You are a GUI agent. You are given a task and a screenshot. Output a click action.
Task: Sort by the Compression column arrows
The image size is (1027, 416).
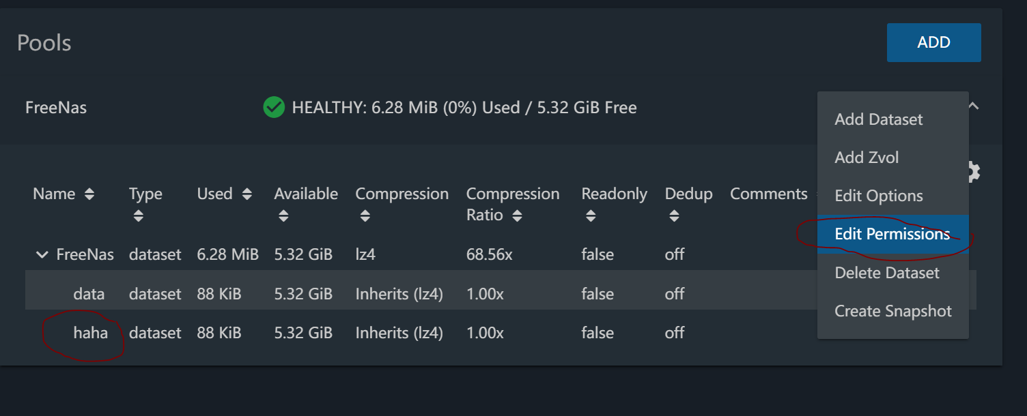pyautogui.click(x=365, y=215)
